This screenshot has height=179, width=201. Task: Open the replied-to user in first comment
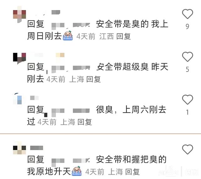(71, 25)
